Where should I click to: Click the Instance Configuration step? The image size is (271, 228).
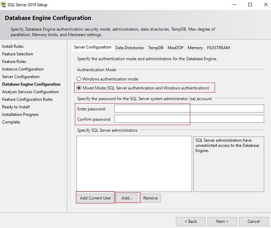(x=23, y=69)
